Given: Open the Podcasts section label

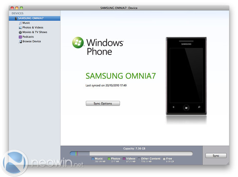Looking at the screenshot, I should click(28, 37).
